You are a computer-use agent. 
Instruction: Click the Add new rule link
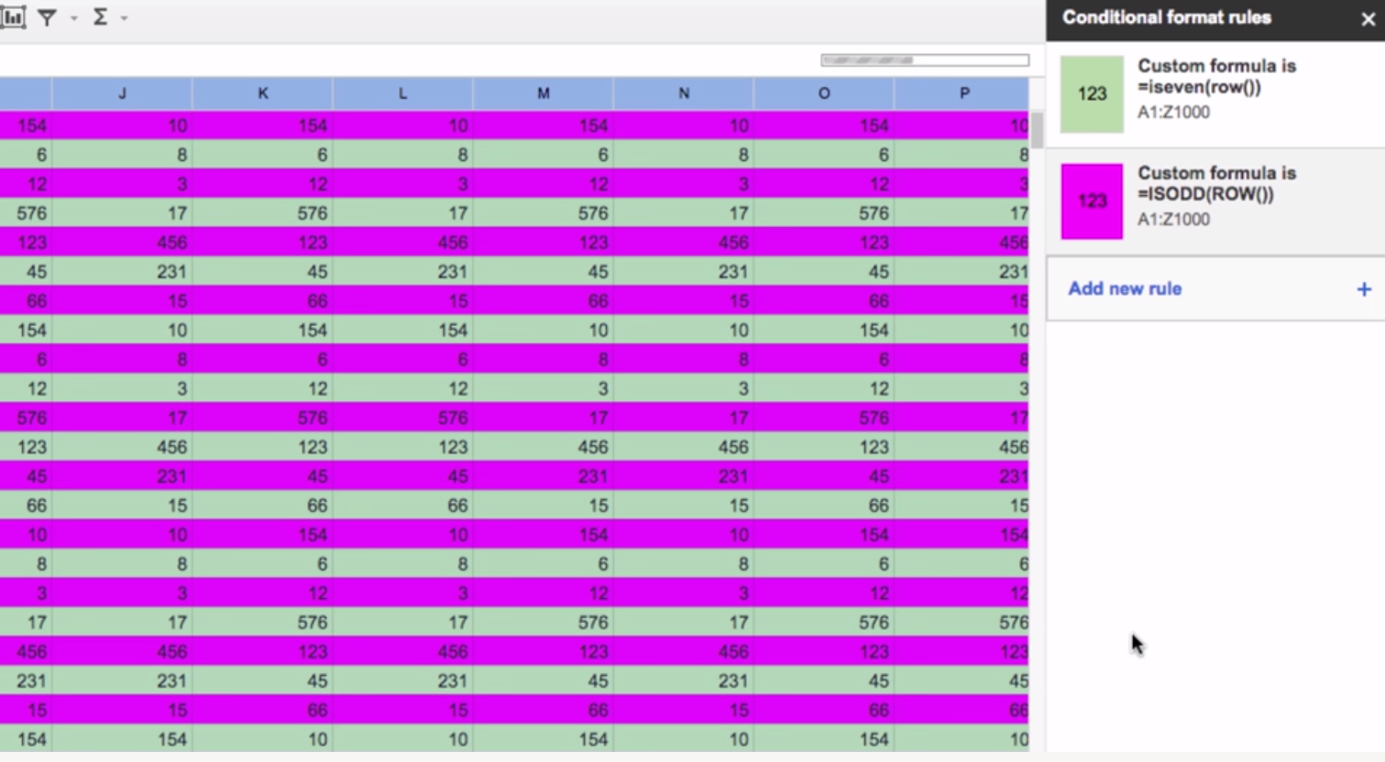tap(1124, 288)
